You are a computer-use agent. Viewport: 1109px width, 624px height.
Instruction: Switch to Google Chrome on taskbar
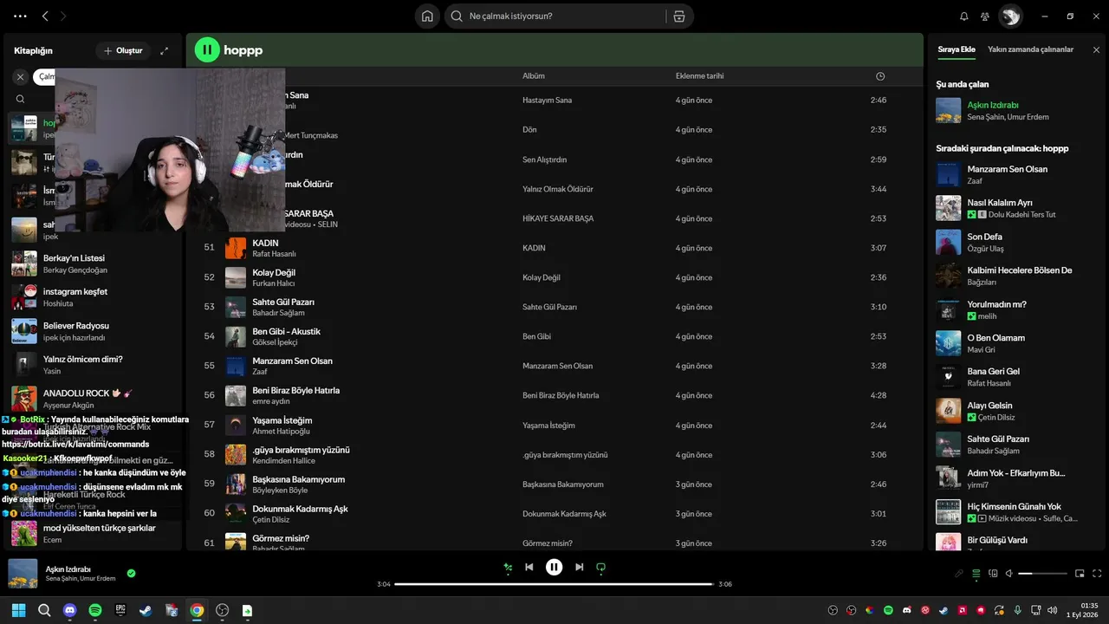pyautogui.click(x=197, y=610)
